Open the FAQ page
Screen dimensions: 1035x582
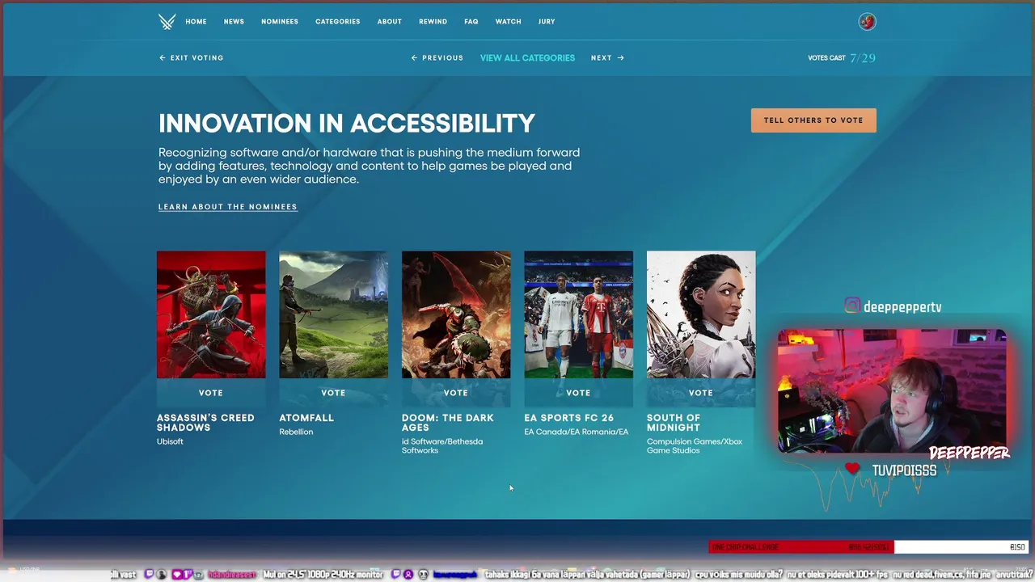pyautogui.click(x=471, y=22)
